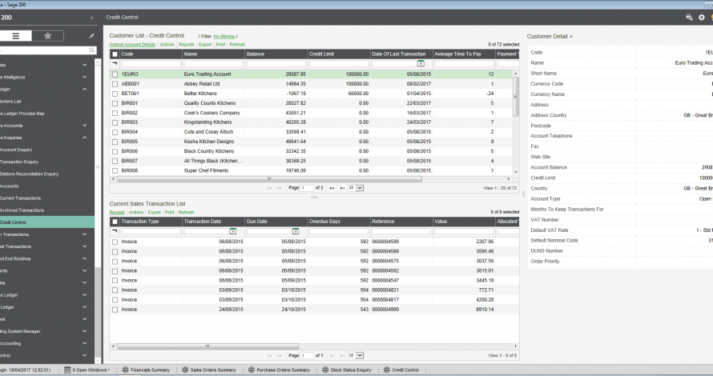The height and width of the screenshot is (376, 713).
Task: Expand End Routines section chevron
Action: (85, 259)
